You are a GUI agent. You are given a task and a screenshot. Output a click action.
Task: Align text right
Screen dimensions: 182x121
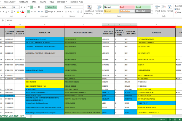(35, 12)
